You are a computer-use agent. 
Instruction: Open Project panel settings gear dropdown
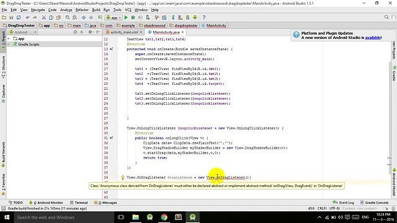click(91, 32)
